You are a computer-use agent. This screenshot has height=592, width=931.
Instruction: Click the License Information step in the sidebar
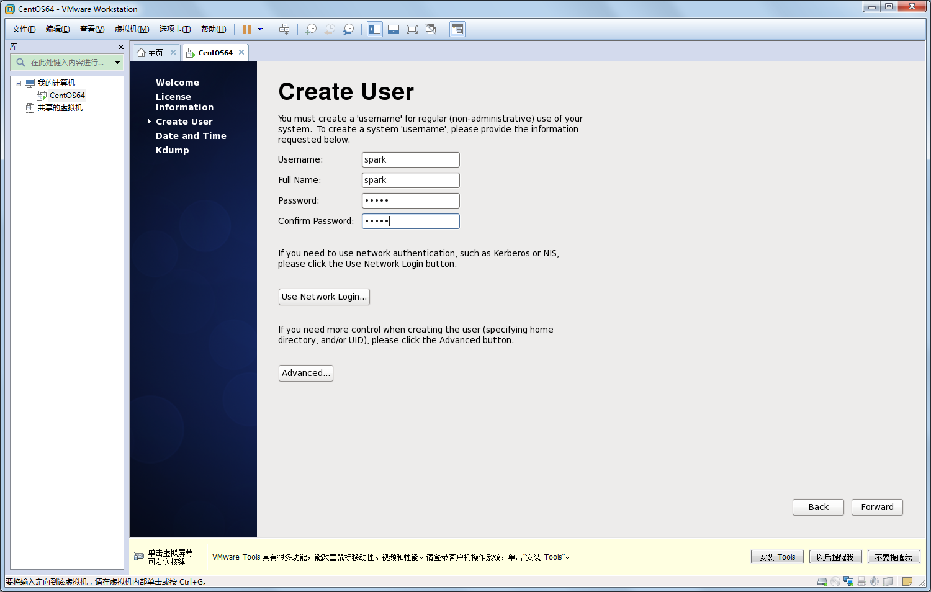pyautogui.click(x=184, y=102)
